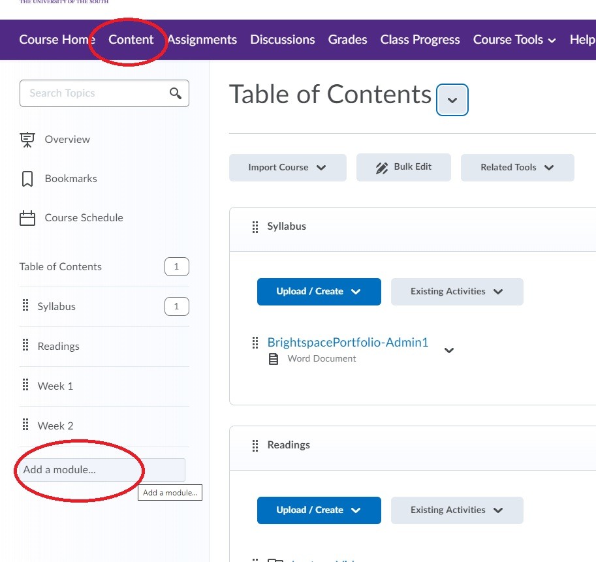The image size is (596, 562).
Task: Click the Bulk Edit button
Action: pyautogui.click(x=403, y=168)
